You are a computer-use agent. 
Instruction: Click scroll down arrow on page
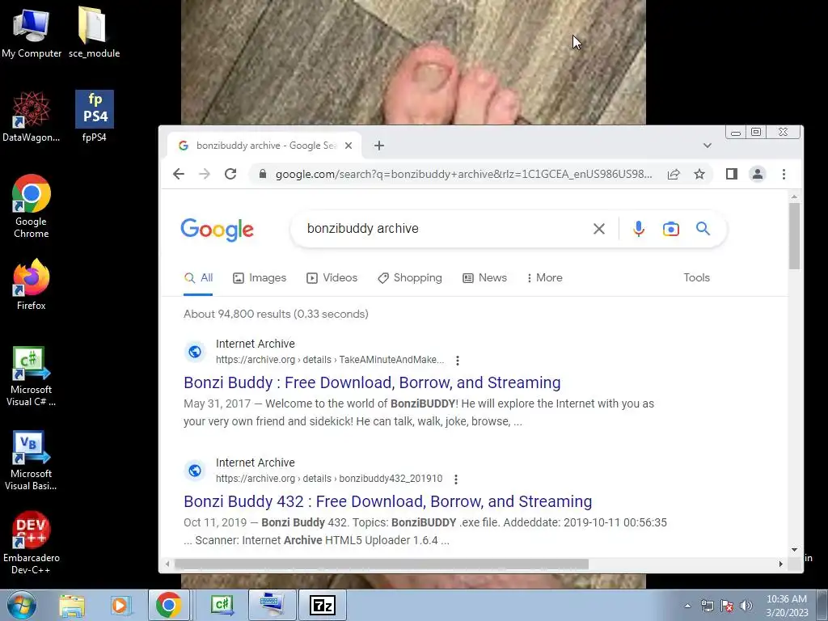click(794, 550)
